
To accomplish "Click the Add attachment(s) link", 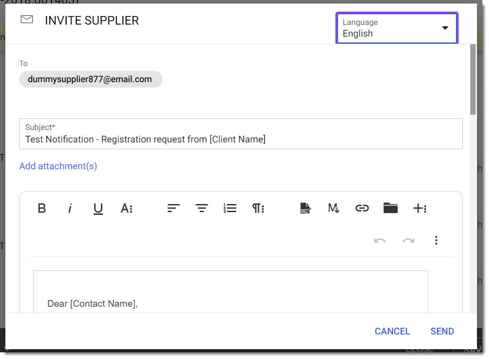I will (58, 166).
